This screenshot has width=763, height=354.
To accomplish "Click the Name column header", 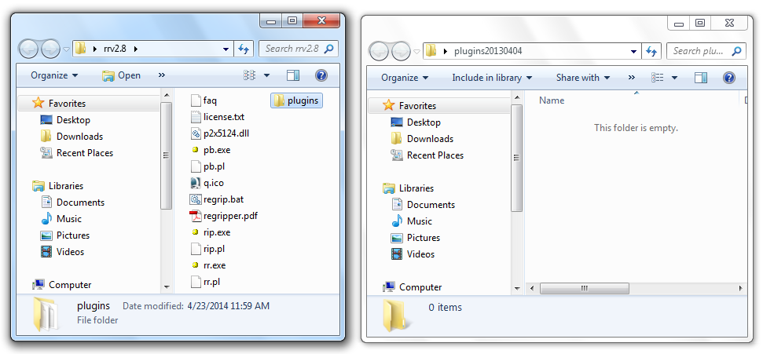I will pyautogui.click(x=552, y=100).
